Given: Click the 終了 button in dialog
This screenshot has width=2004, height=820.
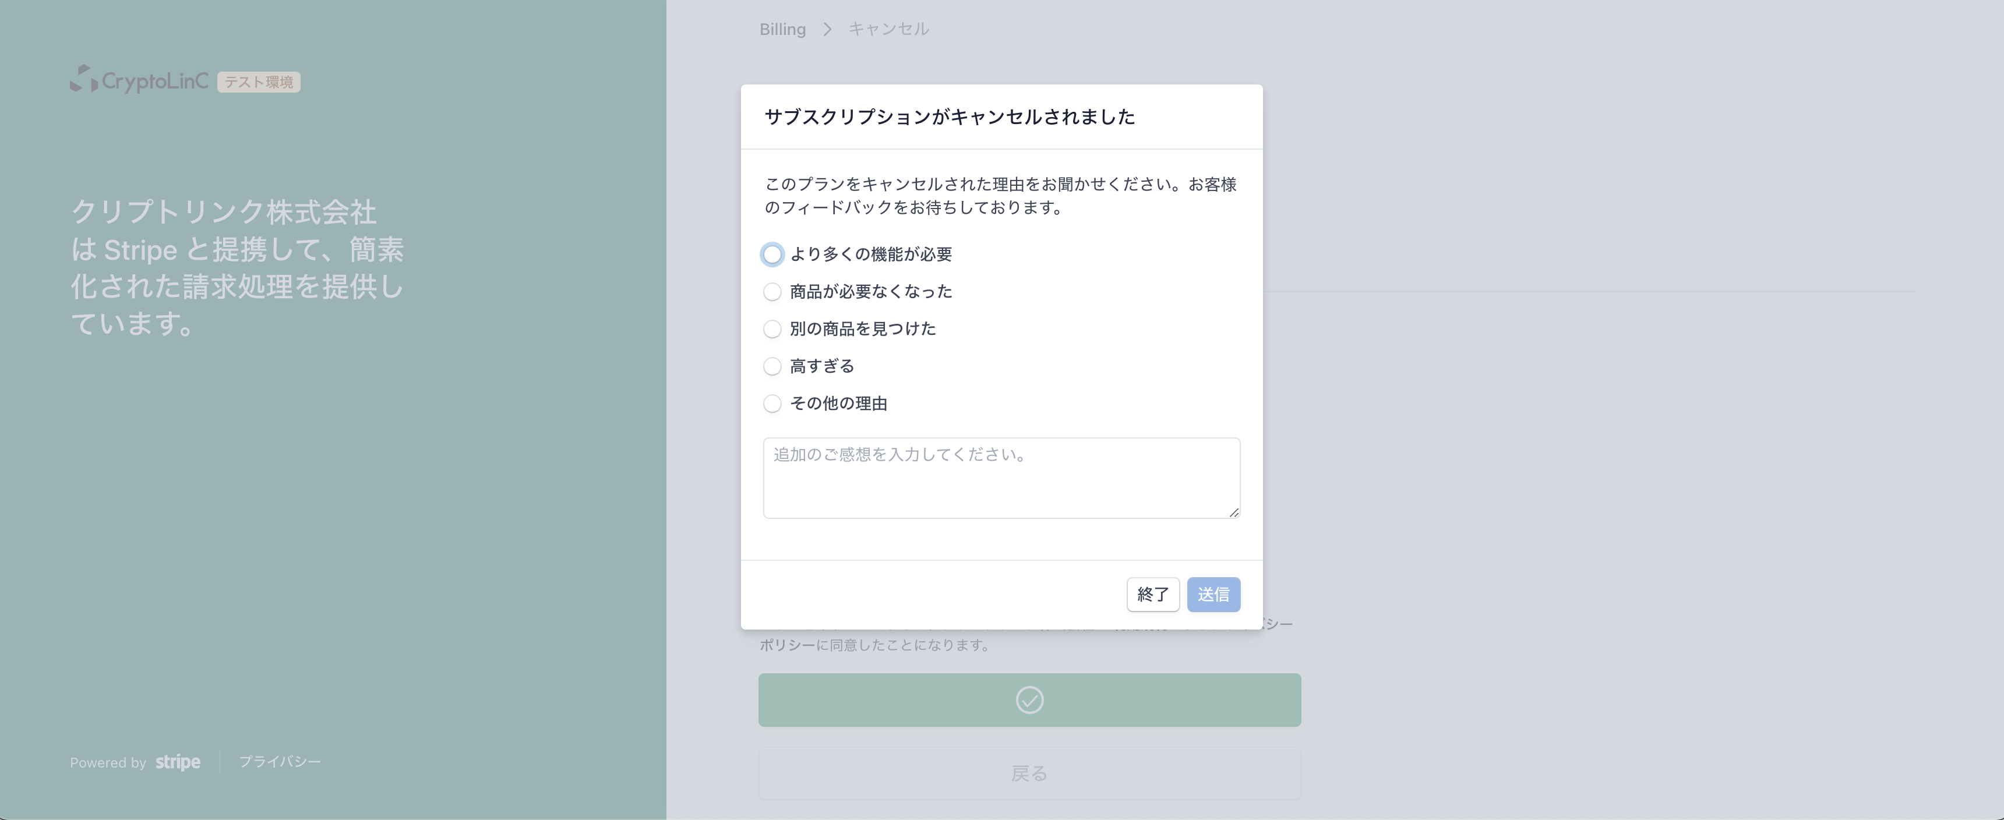Looking at the screenshot, I should pyautogui.click(x=1153, y=595).
